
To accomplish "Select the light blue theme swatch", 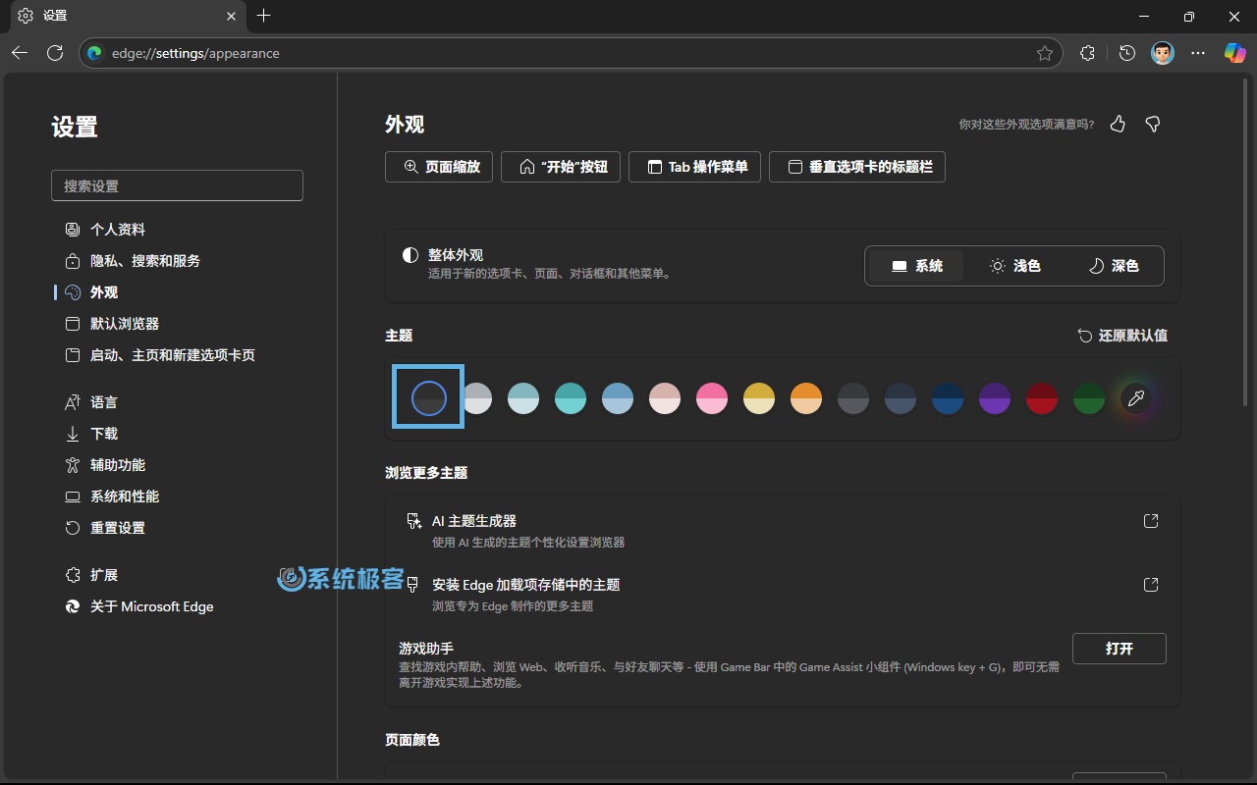I will point(618,398).
